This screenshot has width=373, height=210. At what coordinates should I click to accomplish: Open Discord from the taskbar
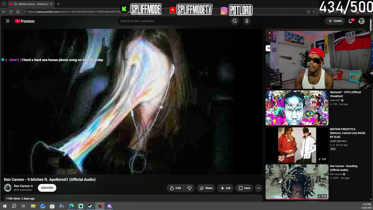pyautogui.click(x=110, y=206)
